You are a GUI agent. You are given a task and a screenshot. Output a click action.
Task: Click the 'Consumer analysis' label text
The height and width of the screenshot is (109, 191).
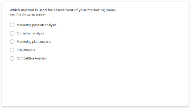coord(30,33)
